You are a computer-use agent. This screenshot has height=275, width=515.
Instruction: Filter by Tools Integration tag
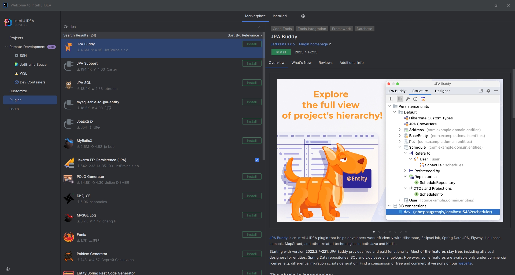click(312, 29)
